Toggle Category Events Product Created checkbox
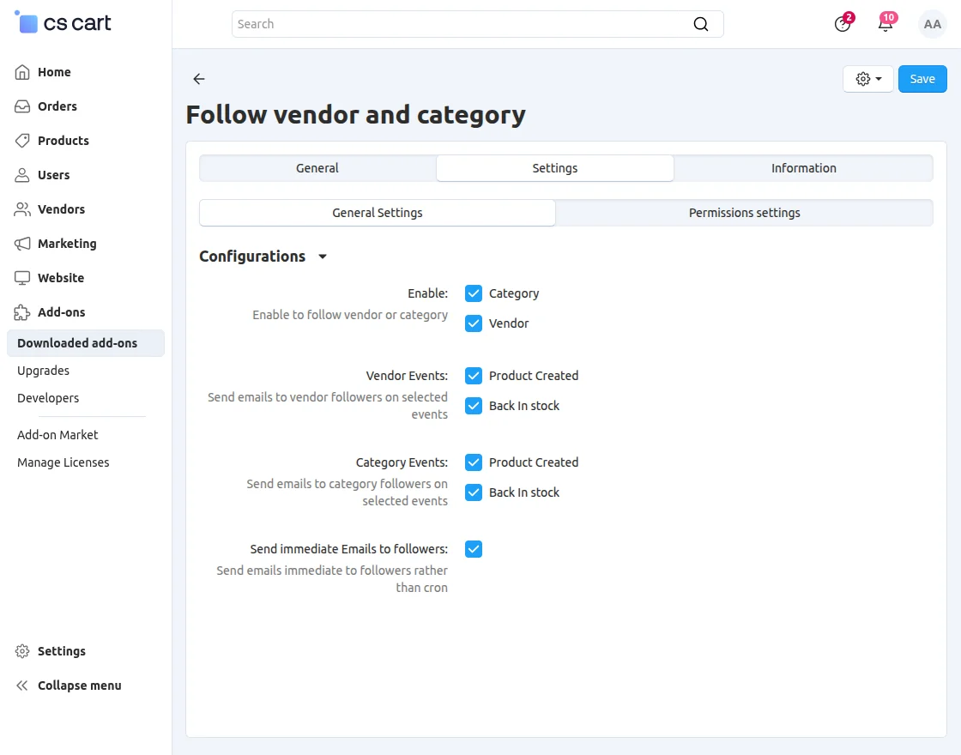This screenshot has height=755, width=961. 473,462
